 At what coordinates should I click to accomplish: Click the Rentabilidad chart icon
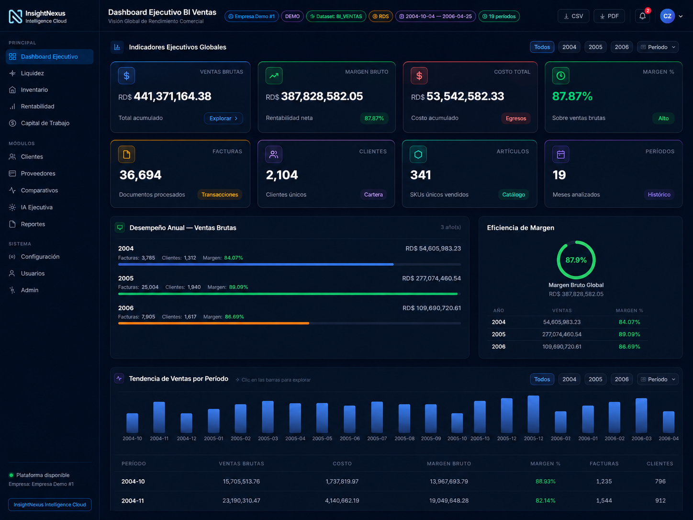coord(12,106)
